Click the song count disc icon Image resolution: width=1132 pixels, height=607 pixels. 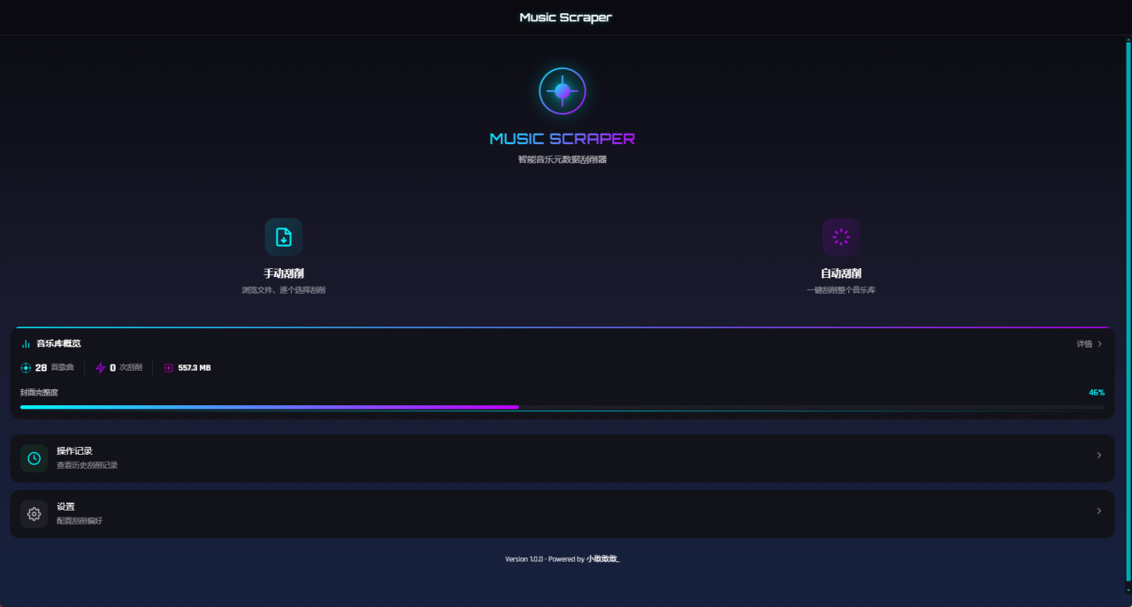(26, 368)
